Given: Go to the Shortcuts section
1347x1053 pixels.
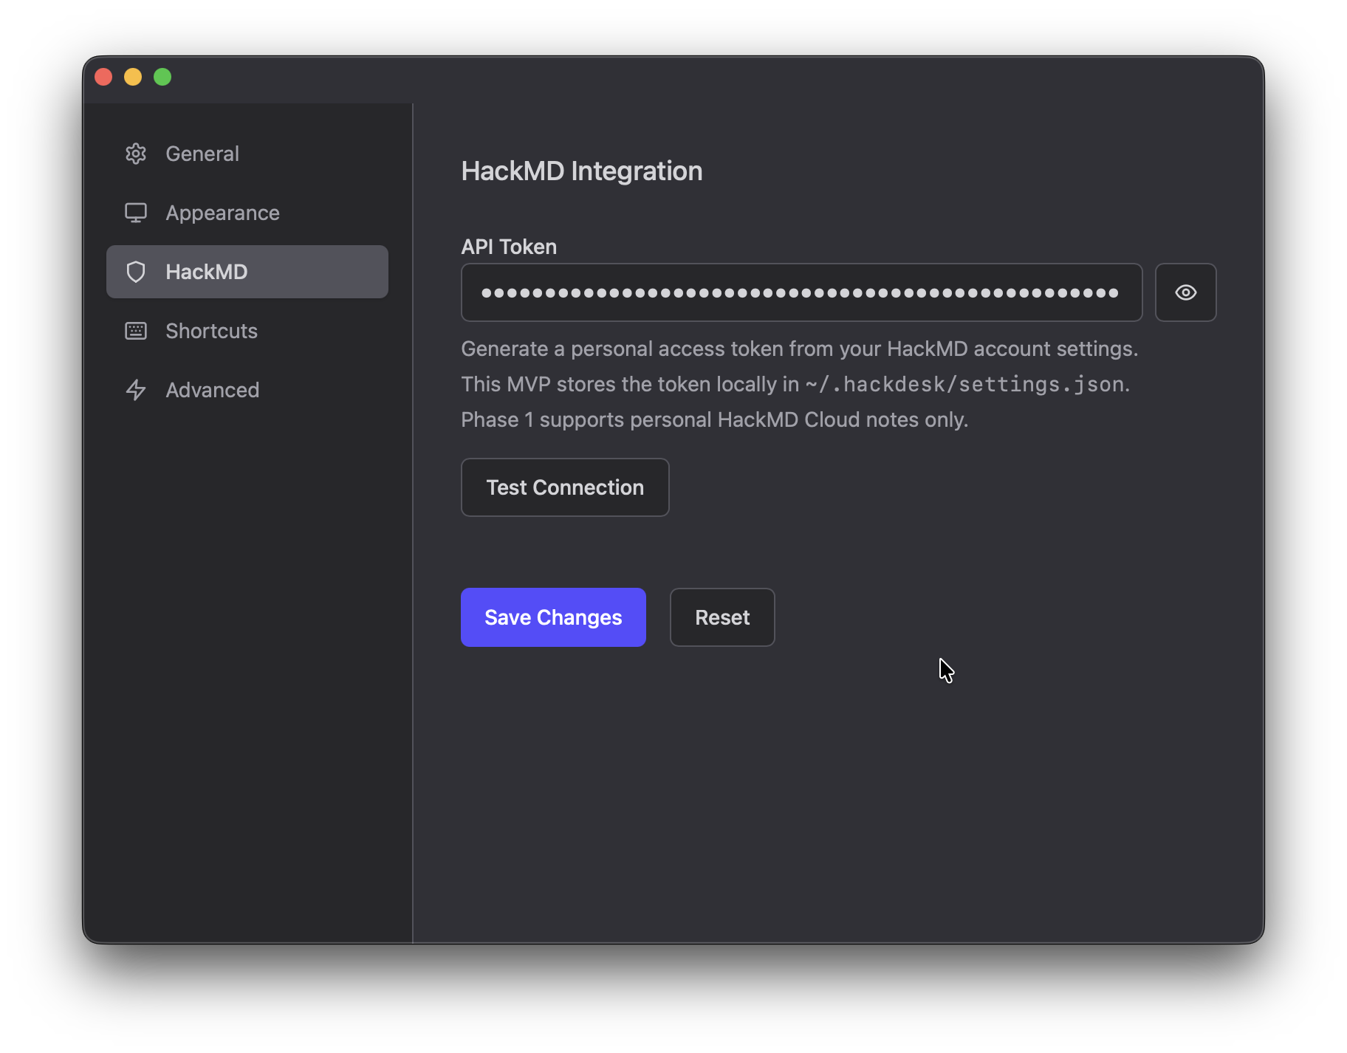Looking at the screenshot, I should (247, 331).
